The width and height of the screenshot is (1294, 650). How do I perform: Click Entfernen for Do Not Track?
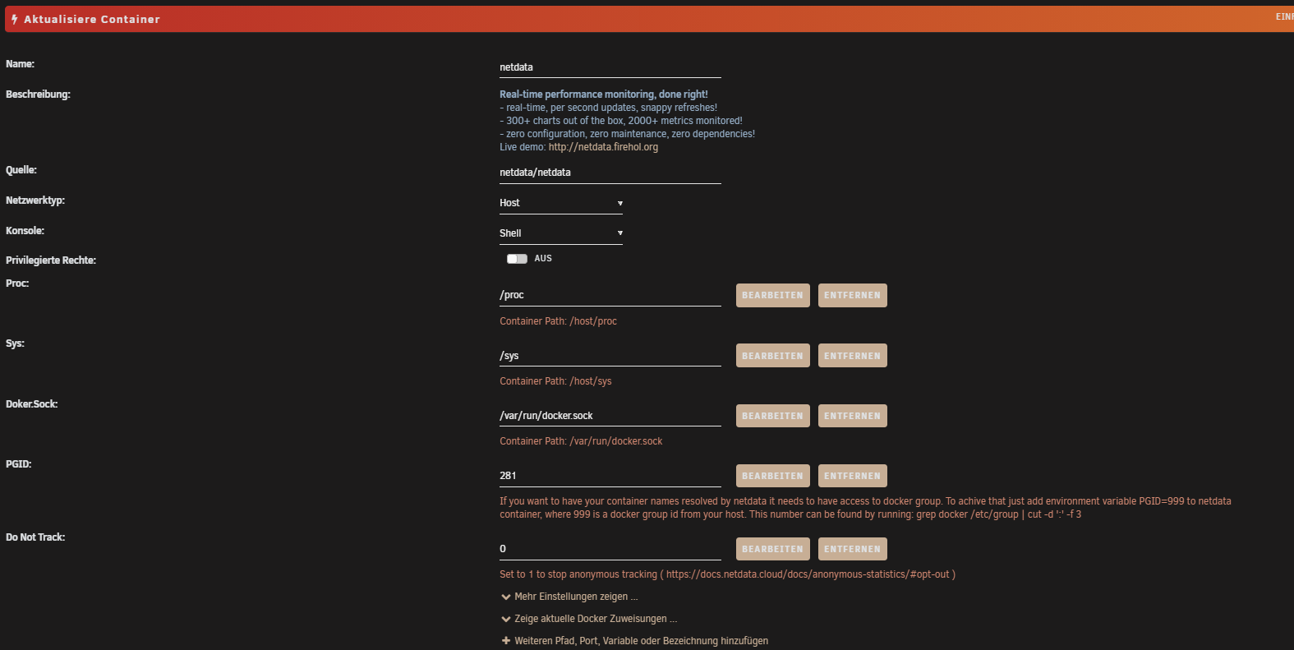(852, 549)
